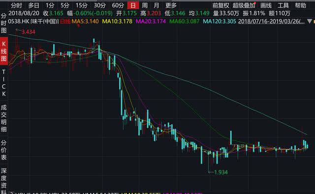Click the stock name 味千(中国)
The image size is (315, 194).
pyautogui.click(x=45, y=21)
